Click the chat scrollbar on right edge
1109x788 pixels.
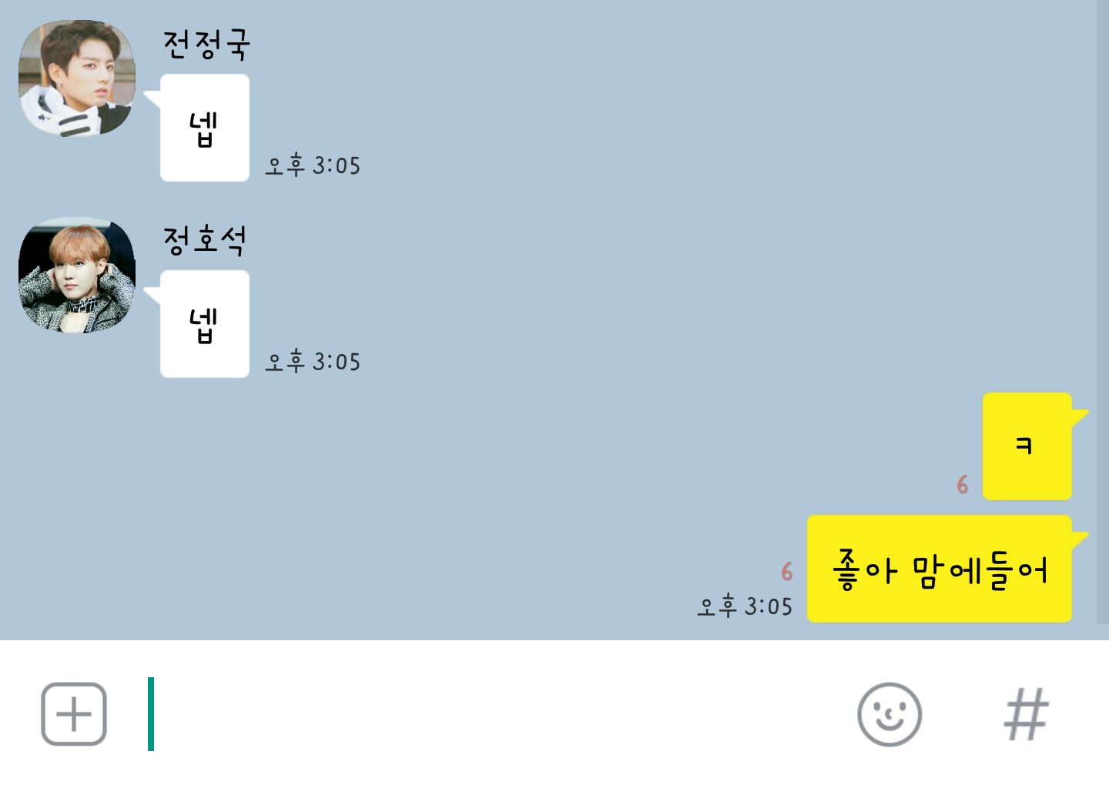pyautogui.click(x=1102, y=312)
